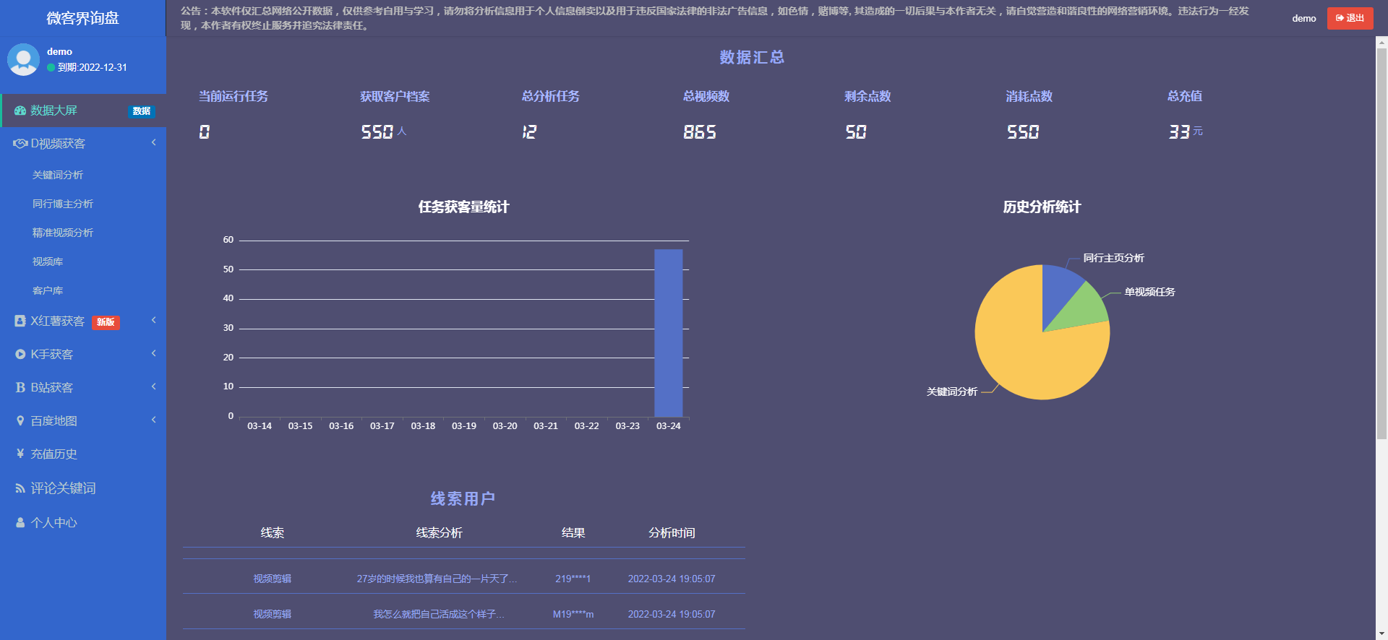The height and width of the screenshot is (640, 1388).
Task: Click the contact icon beside X红薯获客
Action: (x=20, y=321)
